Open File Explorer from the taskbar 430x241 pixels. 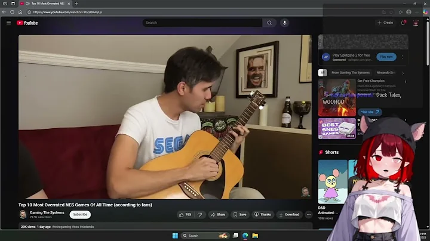click(255, 236)
